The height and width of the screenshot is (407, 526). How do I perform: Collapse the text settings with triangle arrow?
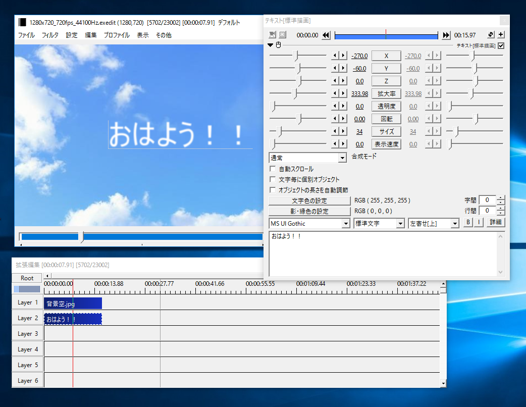(271, 45)
